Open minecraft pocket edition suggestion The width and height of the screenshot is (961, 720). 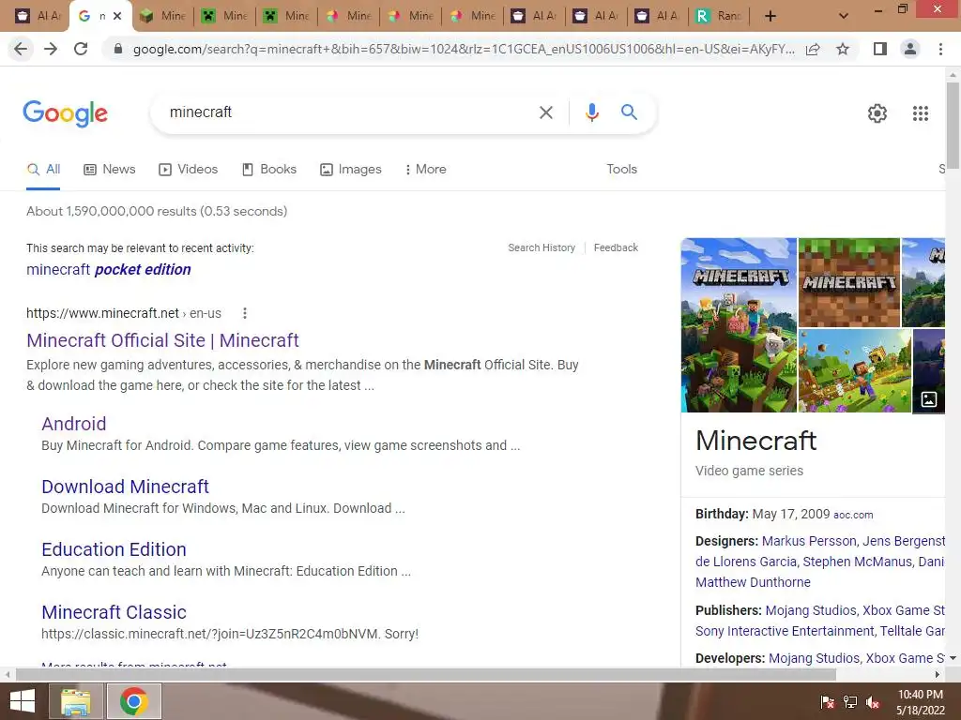(109, 269)
